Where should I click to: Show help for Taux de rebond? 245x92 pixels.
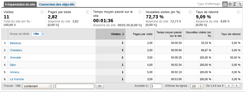[x=238, y=12]
